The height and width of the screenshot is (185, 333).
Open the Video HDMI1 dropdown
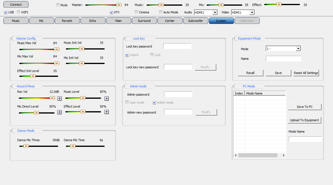pos(252,12)
